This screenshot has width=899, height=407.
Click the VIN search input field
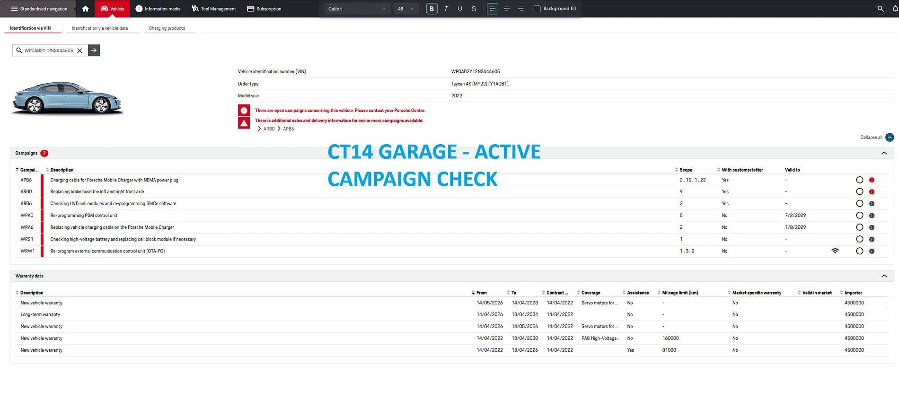point(49,51)
